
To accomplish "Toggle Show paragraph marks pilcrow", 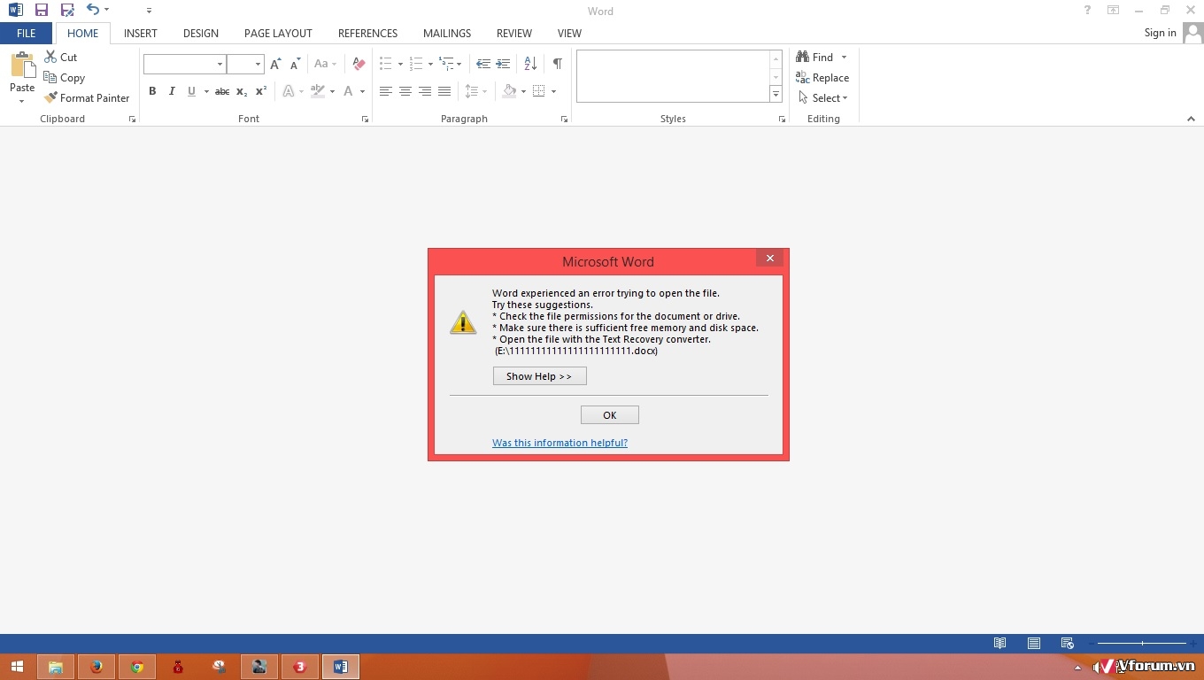I will pyautogui.click(x=557, y=64).
